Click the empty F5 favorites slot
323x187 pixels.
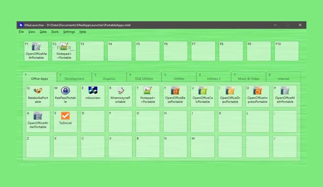pos(147,51)
